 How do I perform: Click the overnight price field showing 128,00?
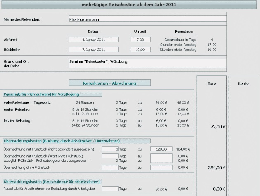(x=161, y=149)
